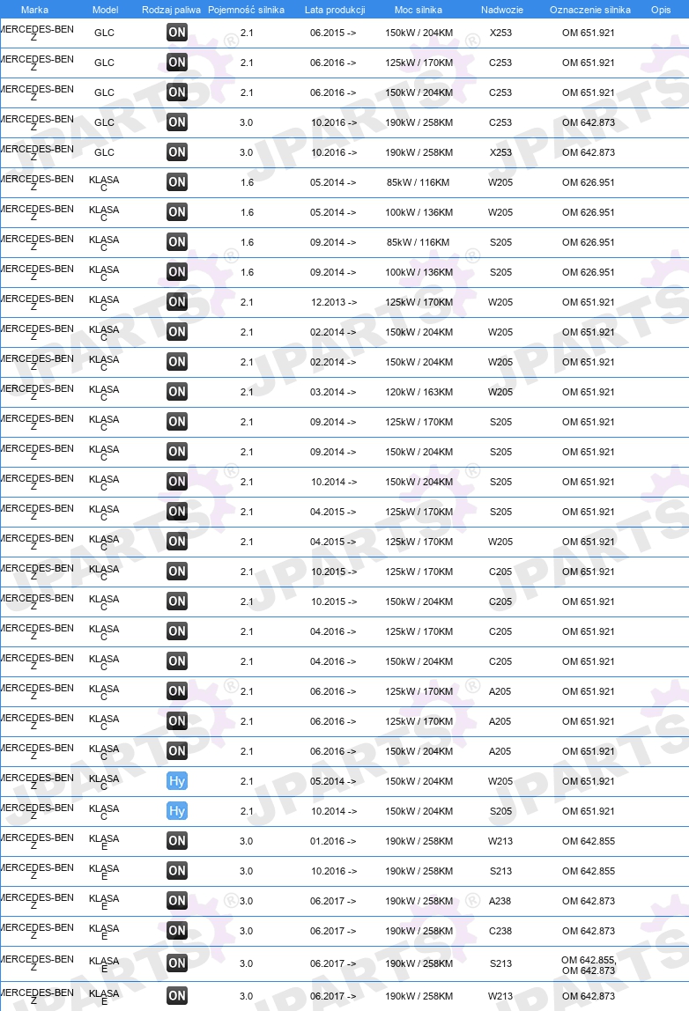Click the Opis column header
This screenshot has width=689, height=1011.
pyautogui.click(x=661, y=10)
